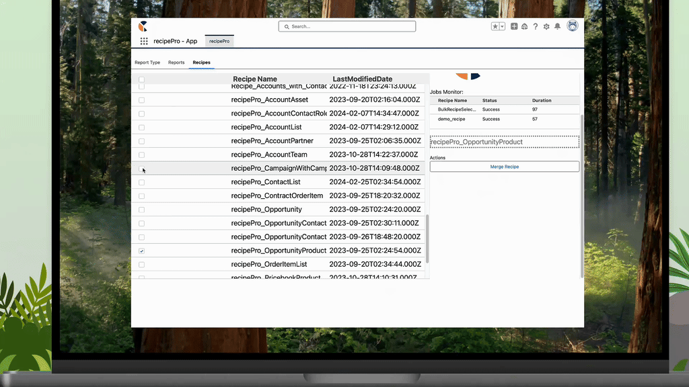Open the Salesforce Help question mark icon
This screenshot has width=689, height=387.
click(x=535, y=26)
